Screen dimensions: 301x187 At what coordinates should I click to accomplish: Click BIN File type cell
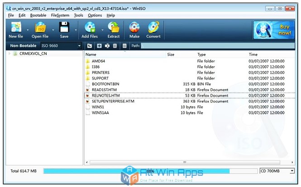pos(204,84)
